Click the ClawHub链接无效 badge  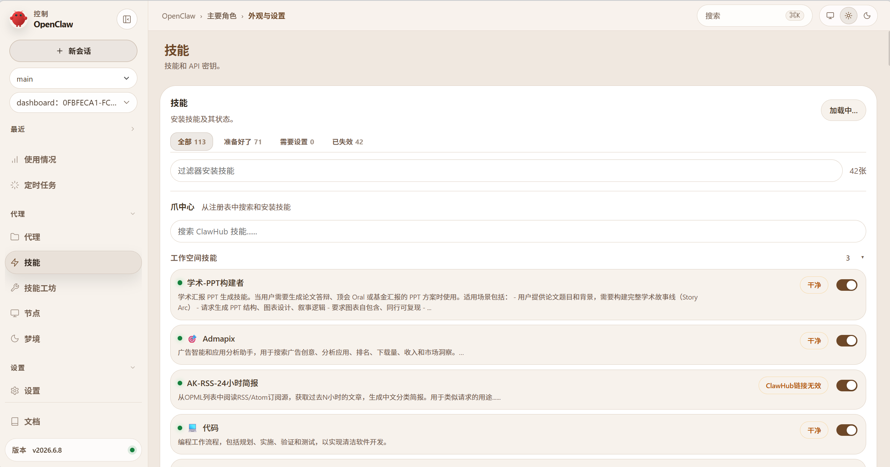(x=793, y=386)
